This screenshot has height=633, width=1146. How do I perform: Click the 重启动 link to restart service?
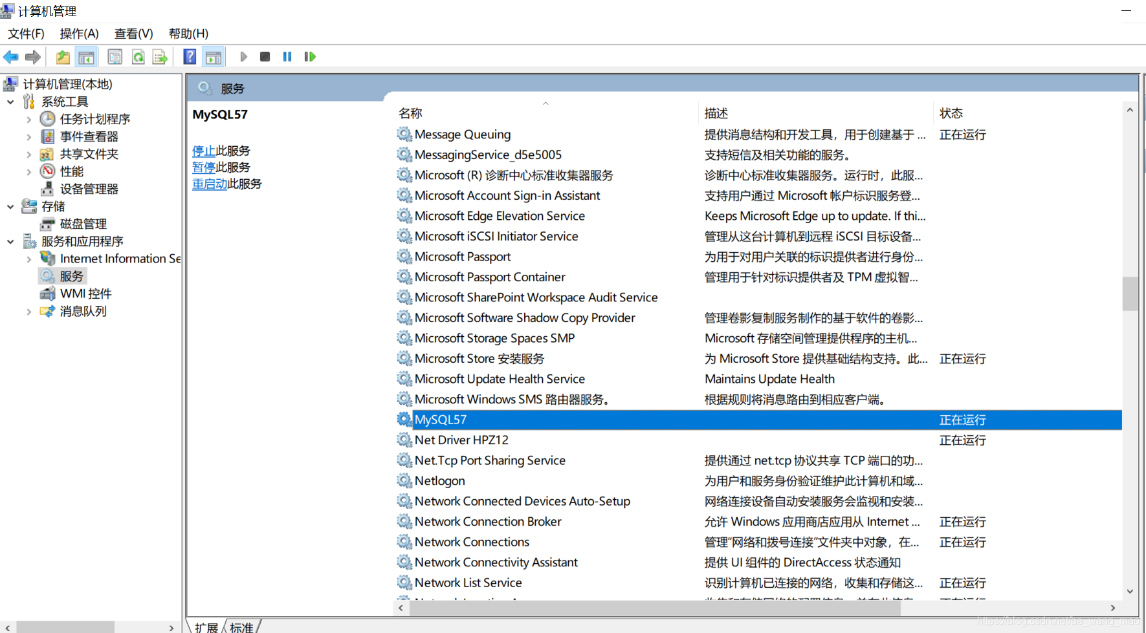point(210,184)
